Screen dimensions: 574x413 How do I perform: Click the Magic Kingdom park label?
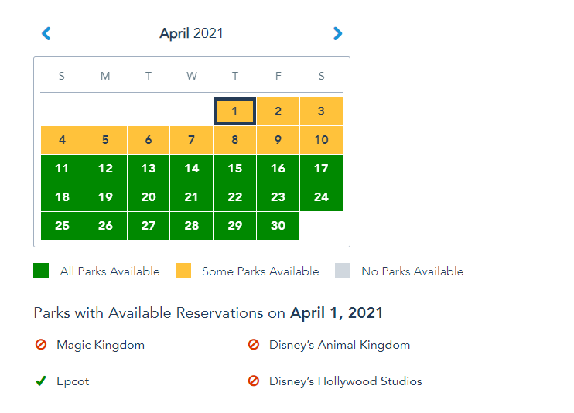[101, 345]
